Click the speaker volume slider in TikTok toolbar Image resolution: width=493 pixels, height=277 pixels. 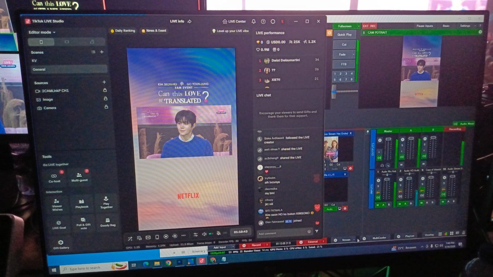click(211, 234)
